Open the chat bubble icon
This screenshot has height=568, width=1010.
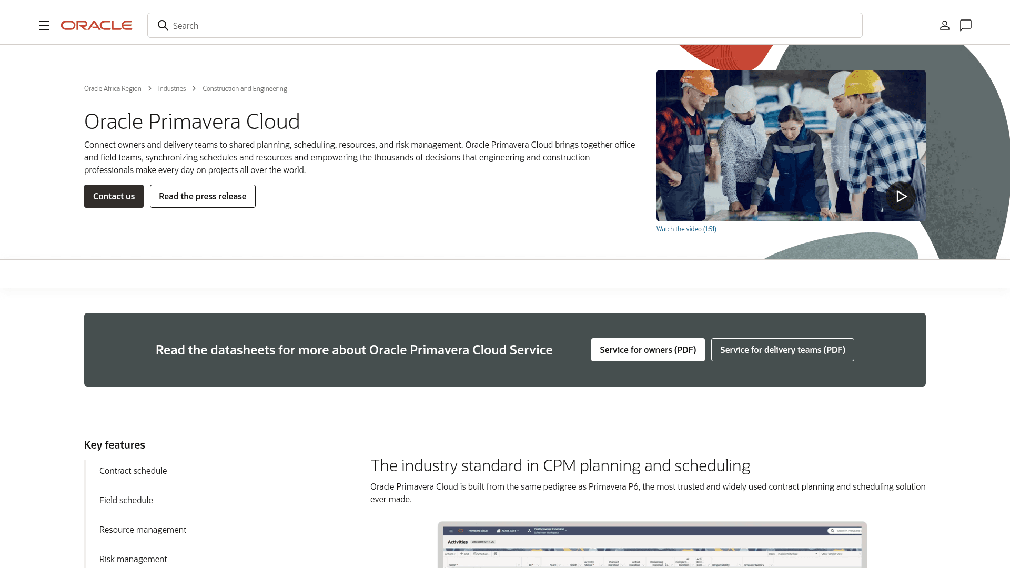click(966, 25)
